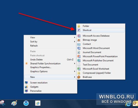The height and width of the screenshot is (108, 138).
Task: Open Snipping Tool from the taskbar
Action: pos(2,103)
